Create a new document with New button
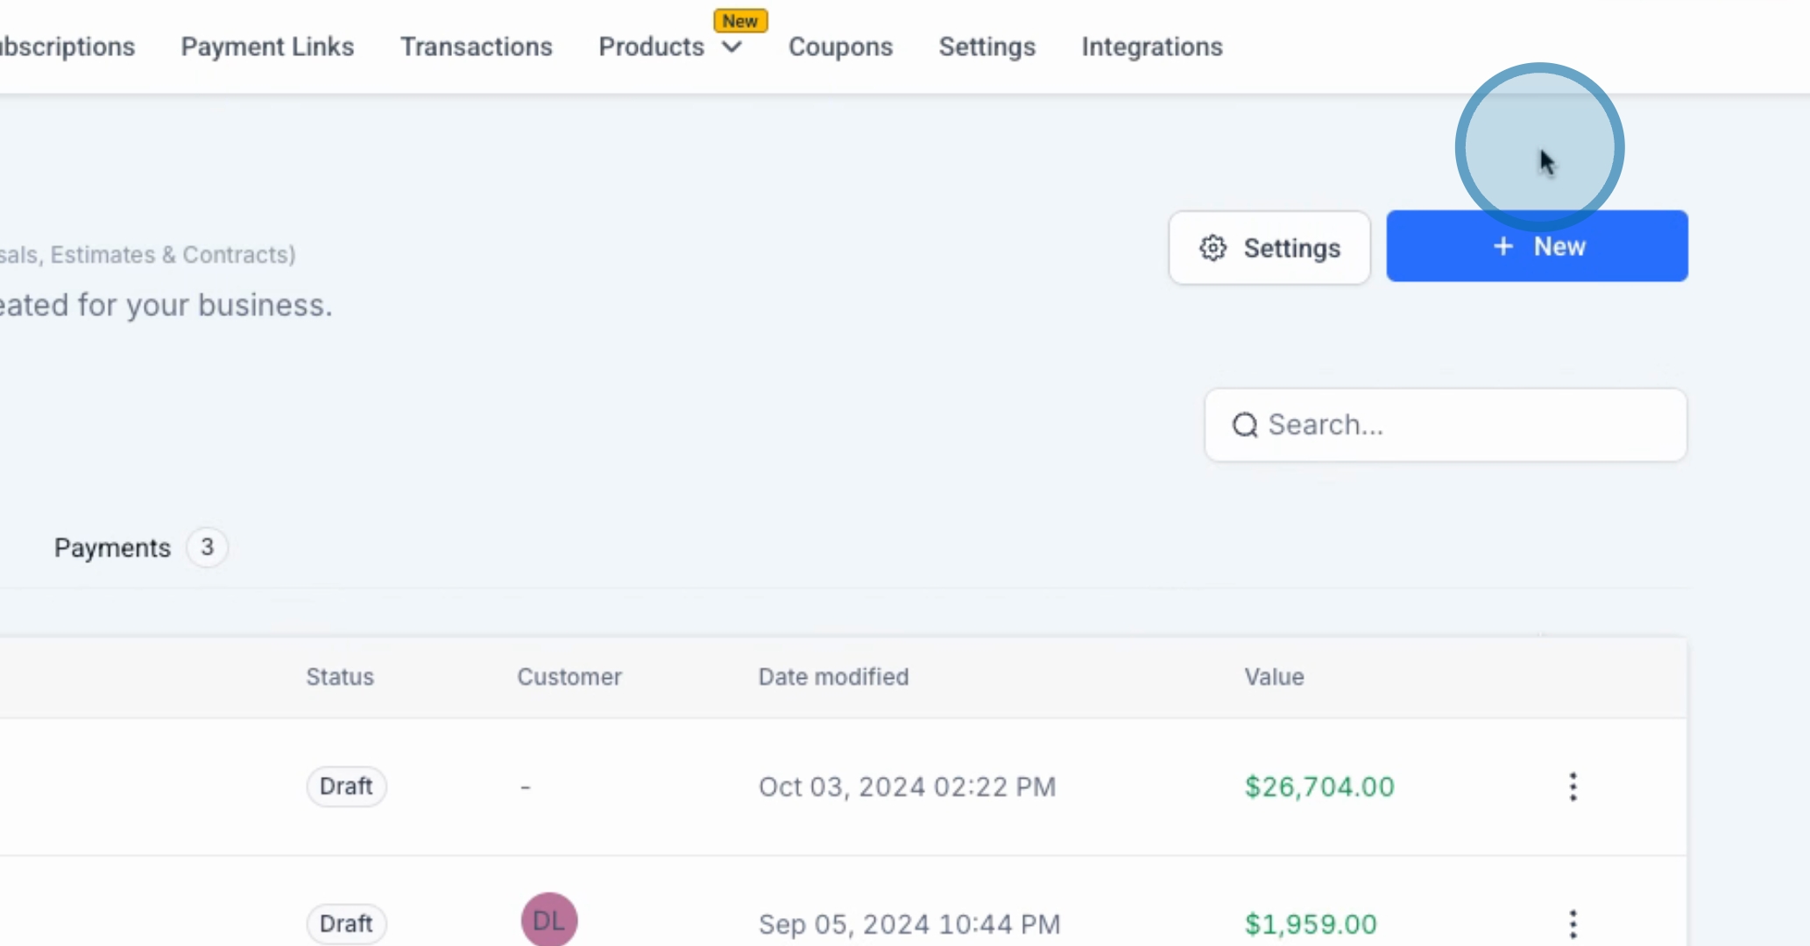 [x=1537, y=246]
